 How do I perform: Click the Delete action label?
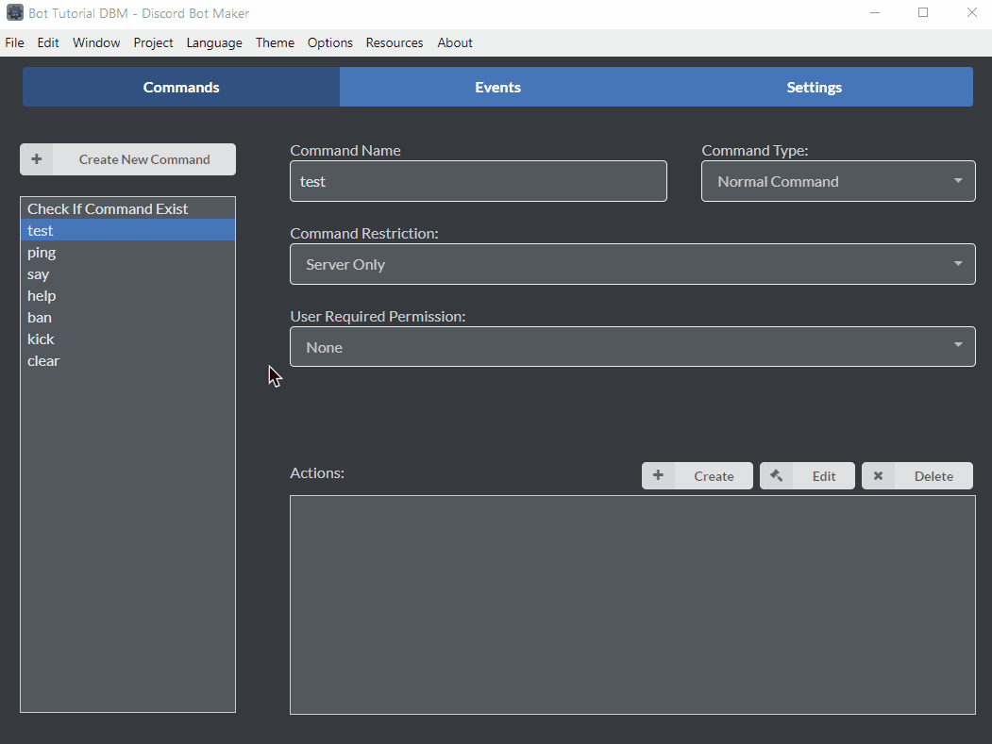point(933,476)
